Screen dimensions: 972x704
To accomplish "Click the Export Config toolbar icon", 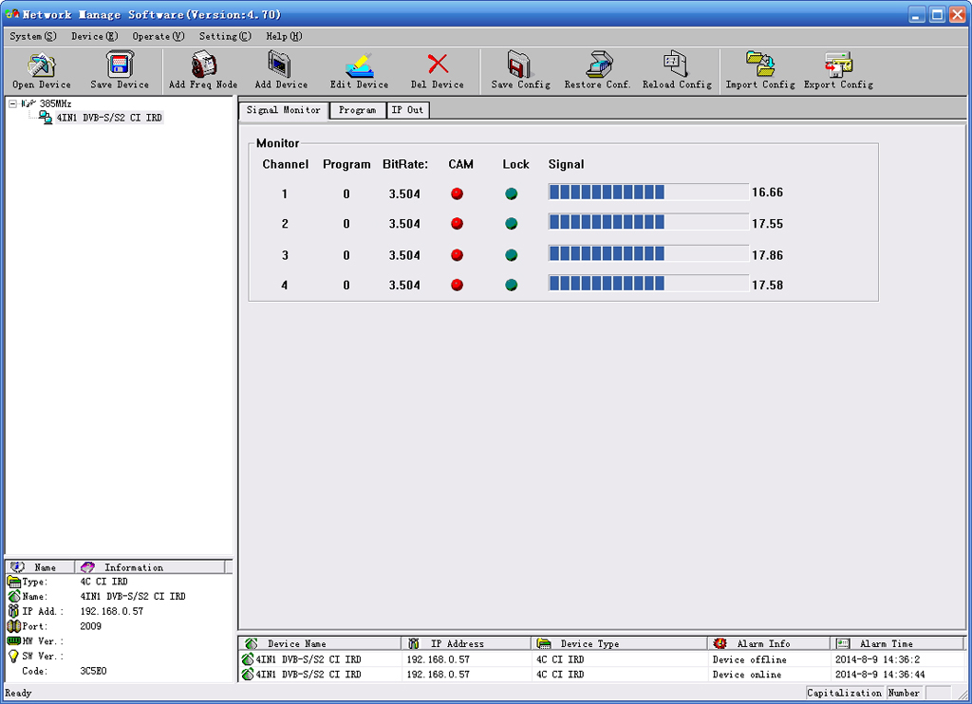I will click(x=838, y=65).
